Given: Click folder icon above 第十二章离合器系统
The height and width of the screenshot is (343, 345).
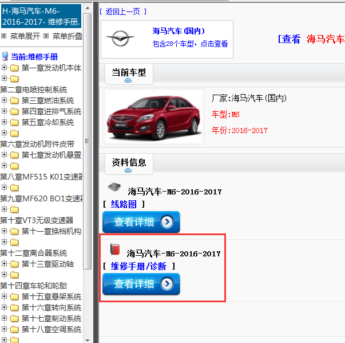Looking at the screenshot, I should point(14,242).
